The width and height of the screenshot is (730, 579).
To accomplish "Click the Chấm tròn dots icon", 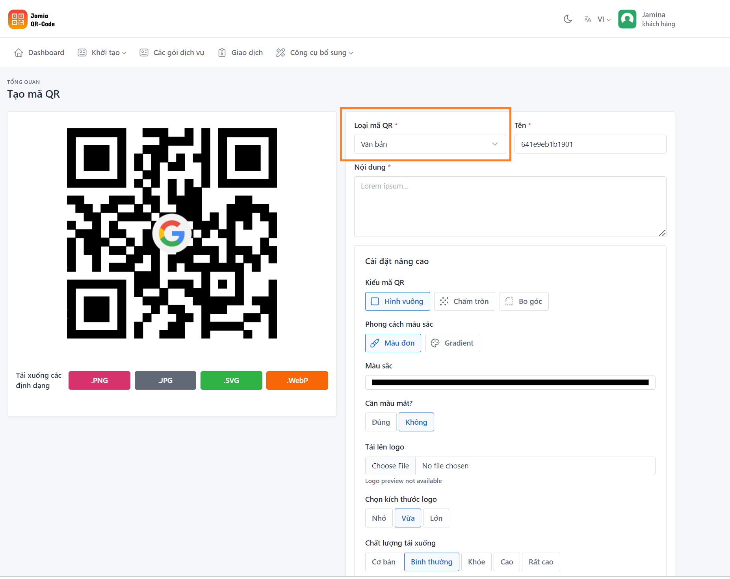I will 444,301.
